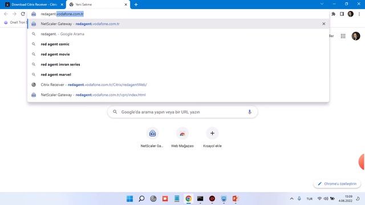Open the spiral circle app on taskbar
The width and height of the screenshot is (365, 205).
click(153, 199)
